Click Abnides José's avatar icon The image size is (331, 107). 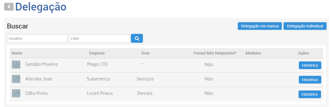click(x=16, y=79)
